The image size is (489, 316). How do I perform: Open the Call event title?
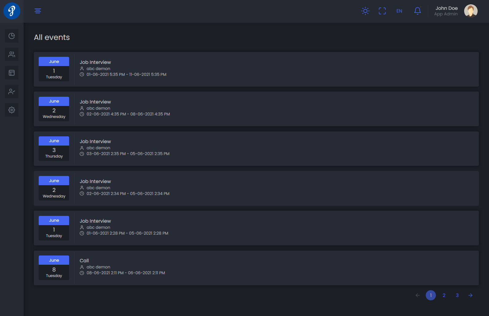point(84,261)
